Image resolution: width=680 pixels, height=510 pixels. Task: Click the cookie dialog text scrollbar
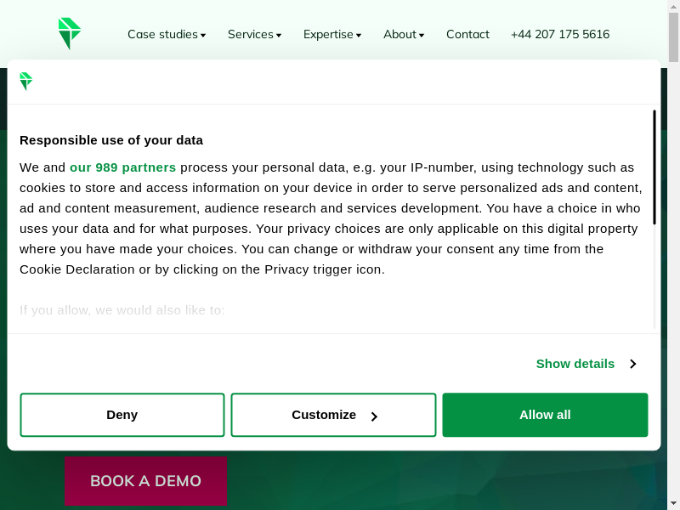(654, 167)
